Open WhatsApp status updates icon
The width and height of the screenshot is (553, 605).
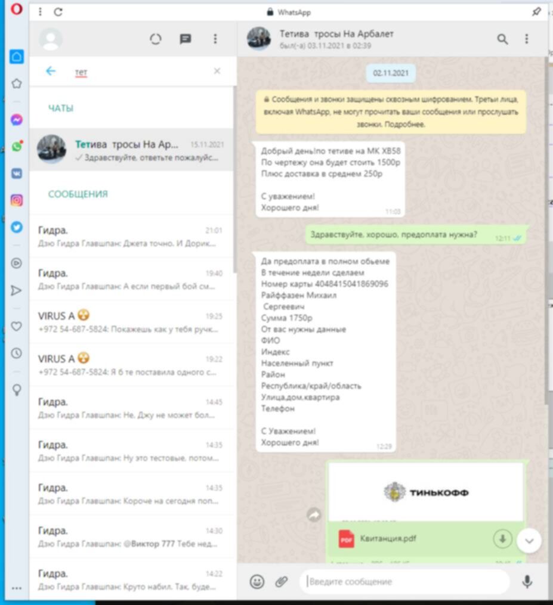[x=156, y=39]
